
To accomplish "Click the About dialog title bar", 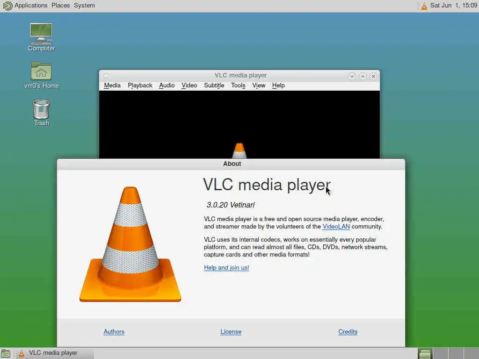I will [231, 164].
